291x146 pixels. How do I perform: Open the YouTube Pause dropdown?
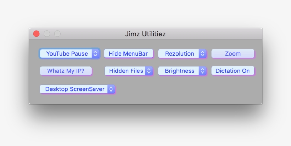(67, 54)
